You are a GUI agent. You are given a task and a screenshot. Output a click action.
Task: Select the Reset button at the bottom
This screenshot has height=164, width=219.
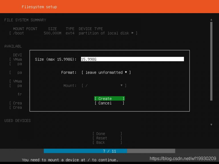point(107,138)
